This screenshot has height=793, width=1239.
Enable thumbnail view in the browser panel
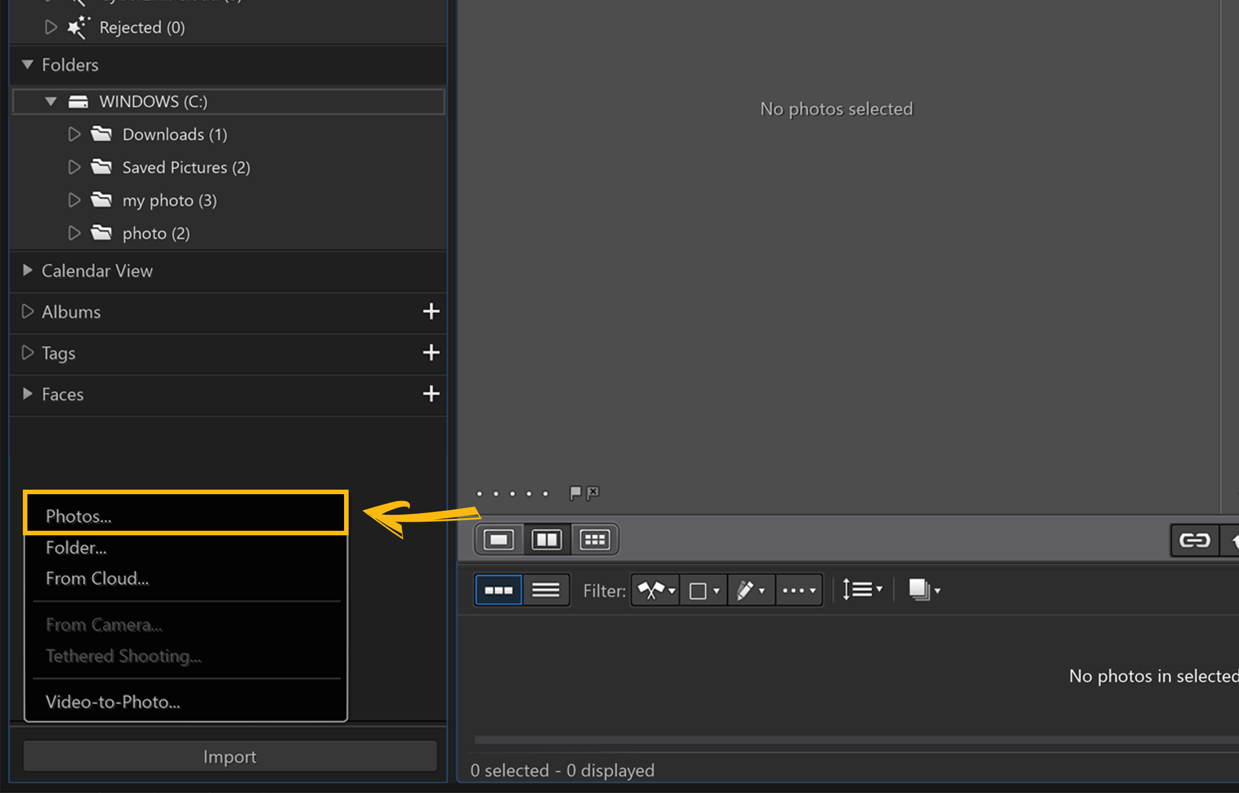click(x=498, y=590)
